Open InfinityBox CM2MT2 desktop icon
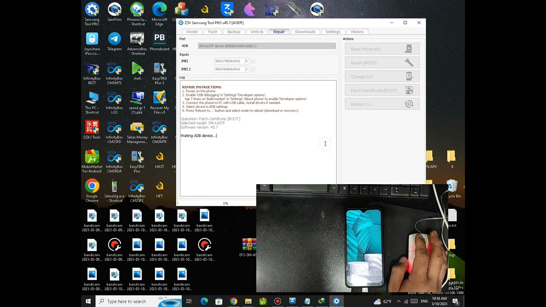The width and height of the screenshot is (546, 307). 114,73
